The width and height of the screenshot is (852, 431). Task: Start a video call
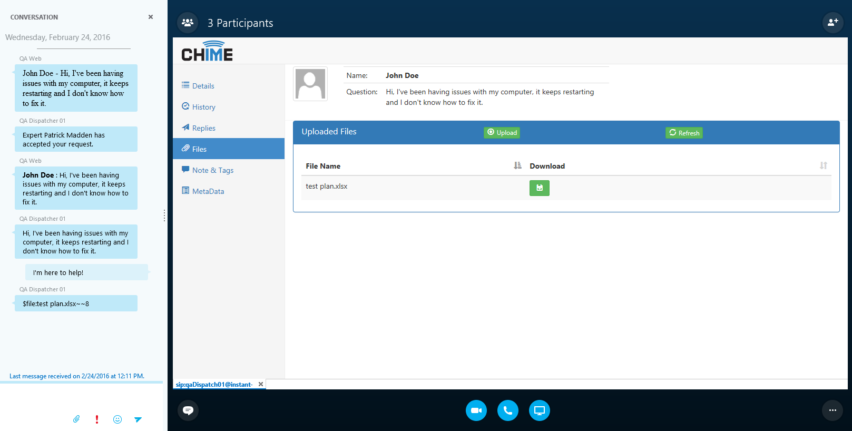(x=476, y=410)
